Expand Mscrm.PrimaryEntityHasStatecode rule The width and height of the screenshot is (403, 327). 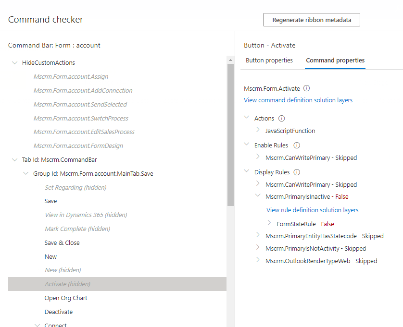point(258,235)
